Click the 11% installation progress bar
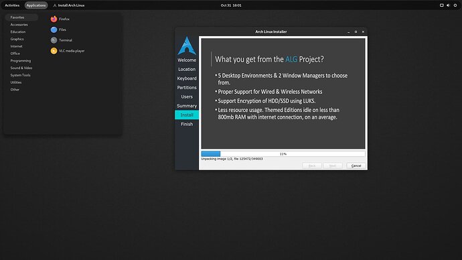462x260 pixels. click(283, 154)
